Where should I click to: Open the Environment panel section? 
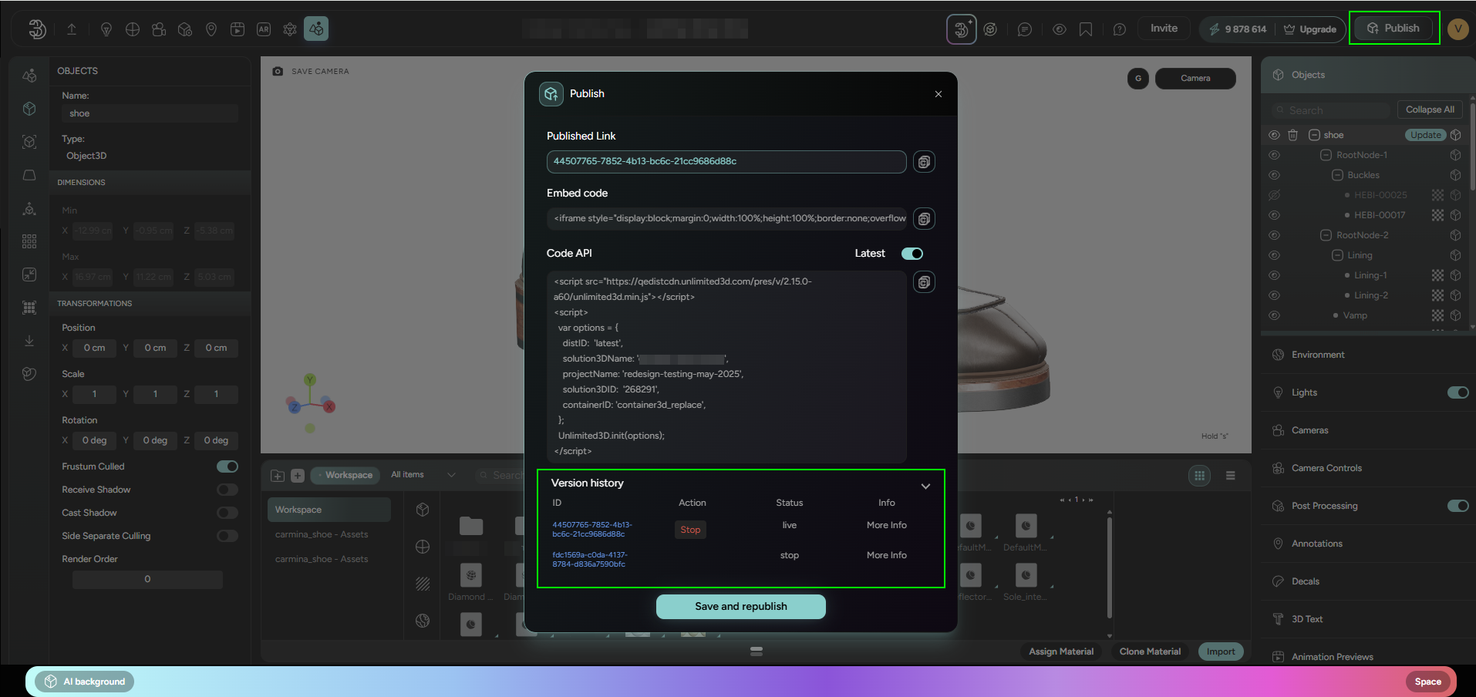(1318, 355)
